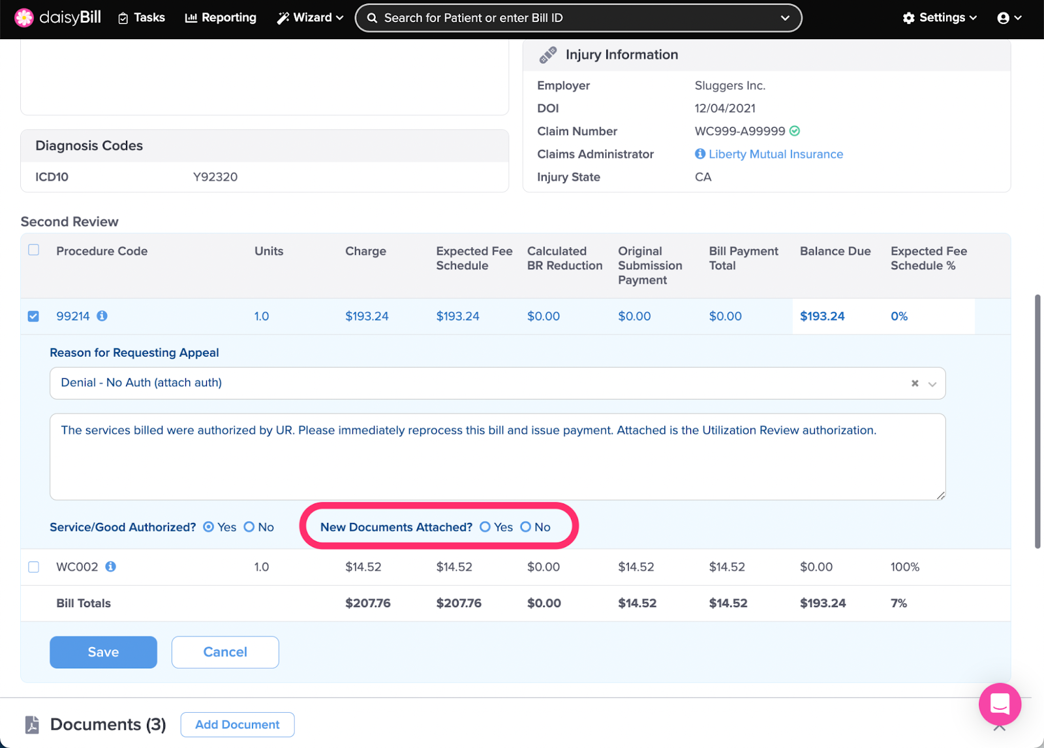Click the Add Document button
The height and width of the screenshot is (748, 1044).
click(x=238, y=725)
